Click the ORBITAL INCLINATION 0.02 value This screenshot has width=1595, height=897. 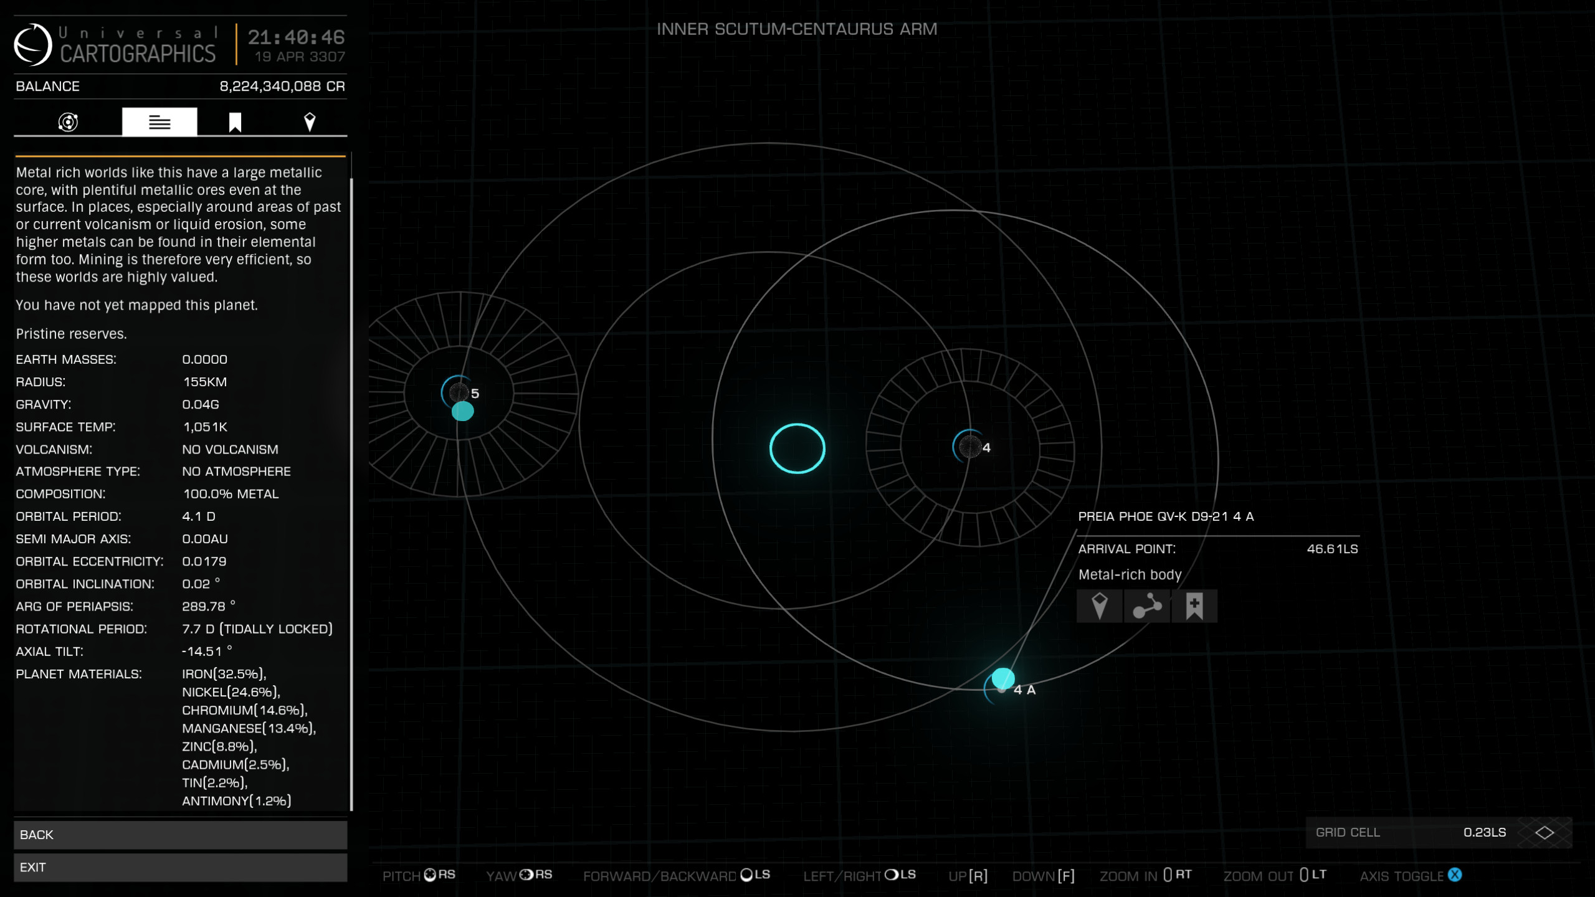[x=201, y=584]
